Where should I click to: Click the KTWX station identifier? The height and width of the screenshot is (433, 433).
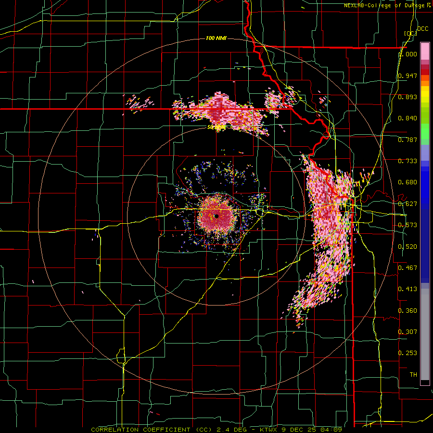pos(268,430)
